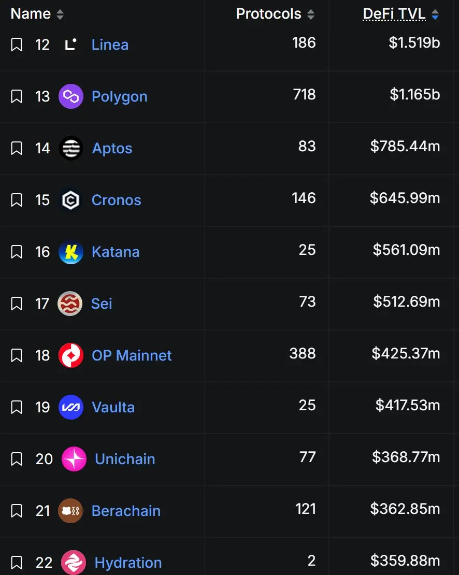Open the OP Mainnet link

[x=132, y=355]
